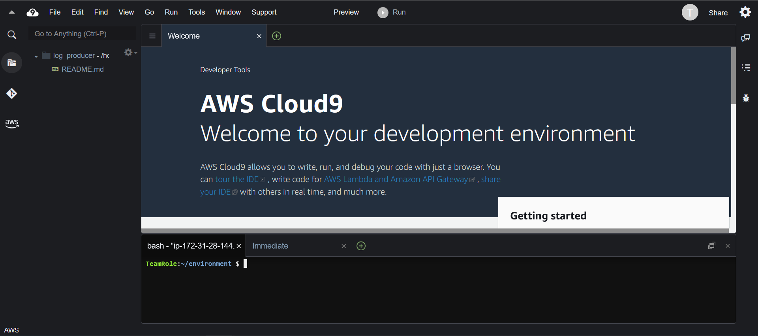This screenshot has width=758, height=336.
Task: Open the Collaborate chat panel
Action: pos(746,38)
